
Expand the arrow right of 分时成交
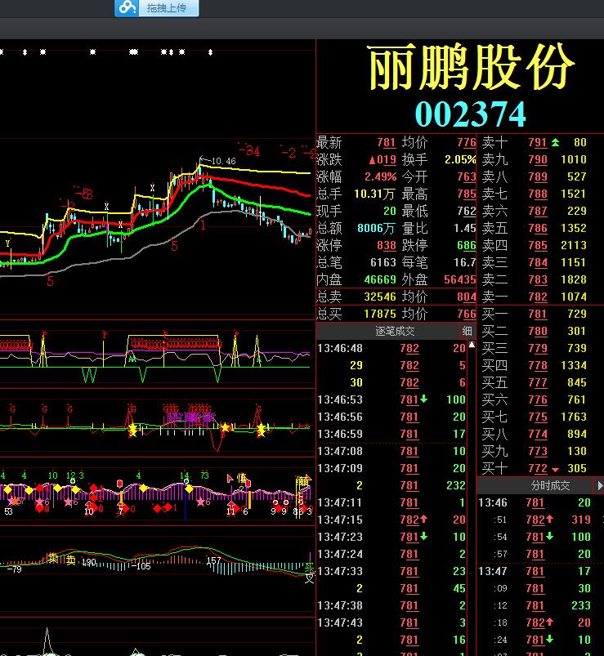(600, 485)
